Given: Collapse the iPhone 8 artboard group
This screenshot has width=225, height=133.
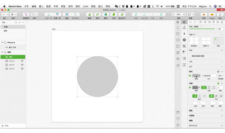Looking at the screenshot, I should click(2, 42).
